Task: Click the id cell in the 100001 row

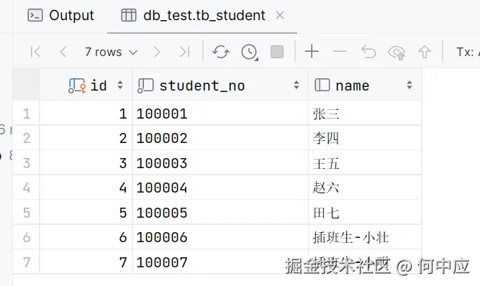Action: [86, 114]
